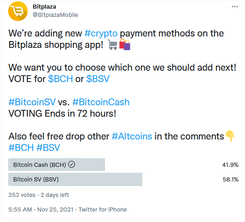Viewport: 245px width, 222px height.
Task: Select the Bitcoin SV (BSV) poll option
Action: (123, 179)
